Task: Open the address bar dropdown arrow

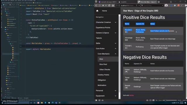Action: tap(139, 6)
